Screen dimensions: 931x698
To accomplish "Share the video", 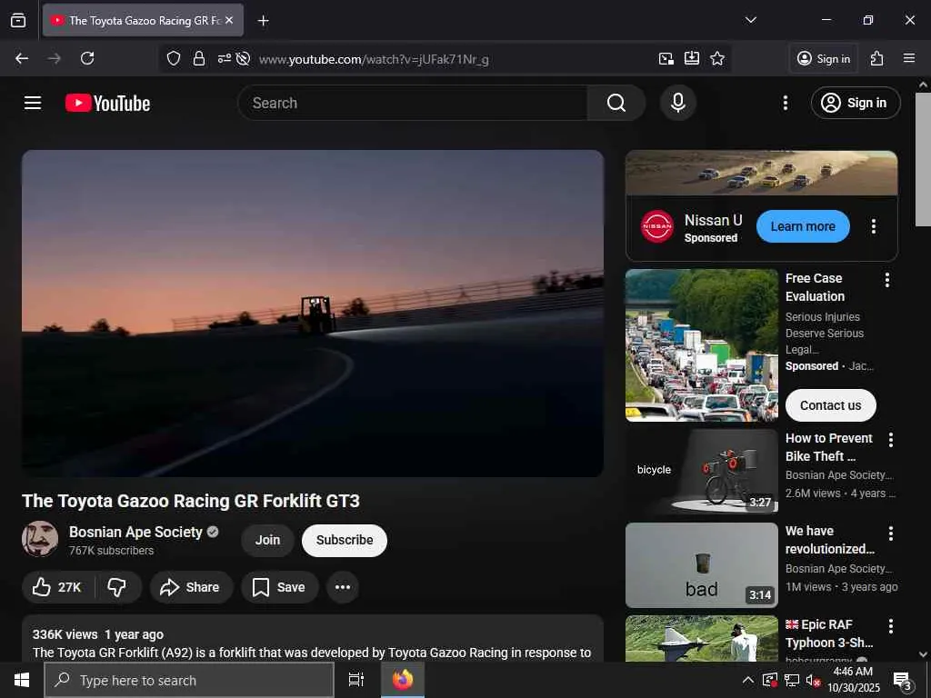I will [x=191, y=587].
